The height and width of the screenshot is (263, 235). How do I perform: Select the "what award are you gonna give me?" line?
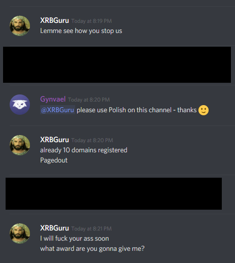click(x=92, y=249)
